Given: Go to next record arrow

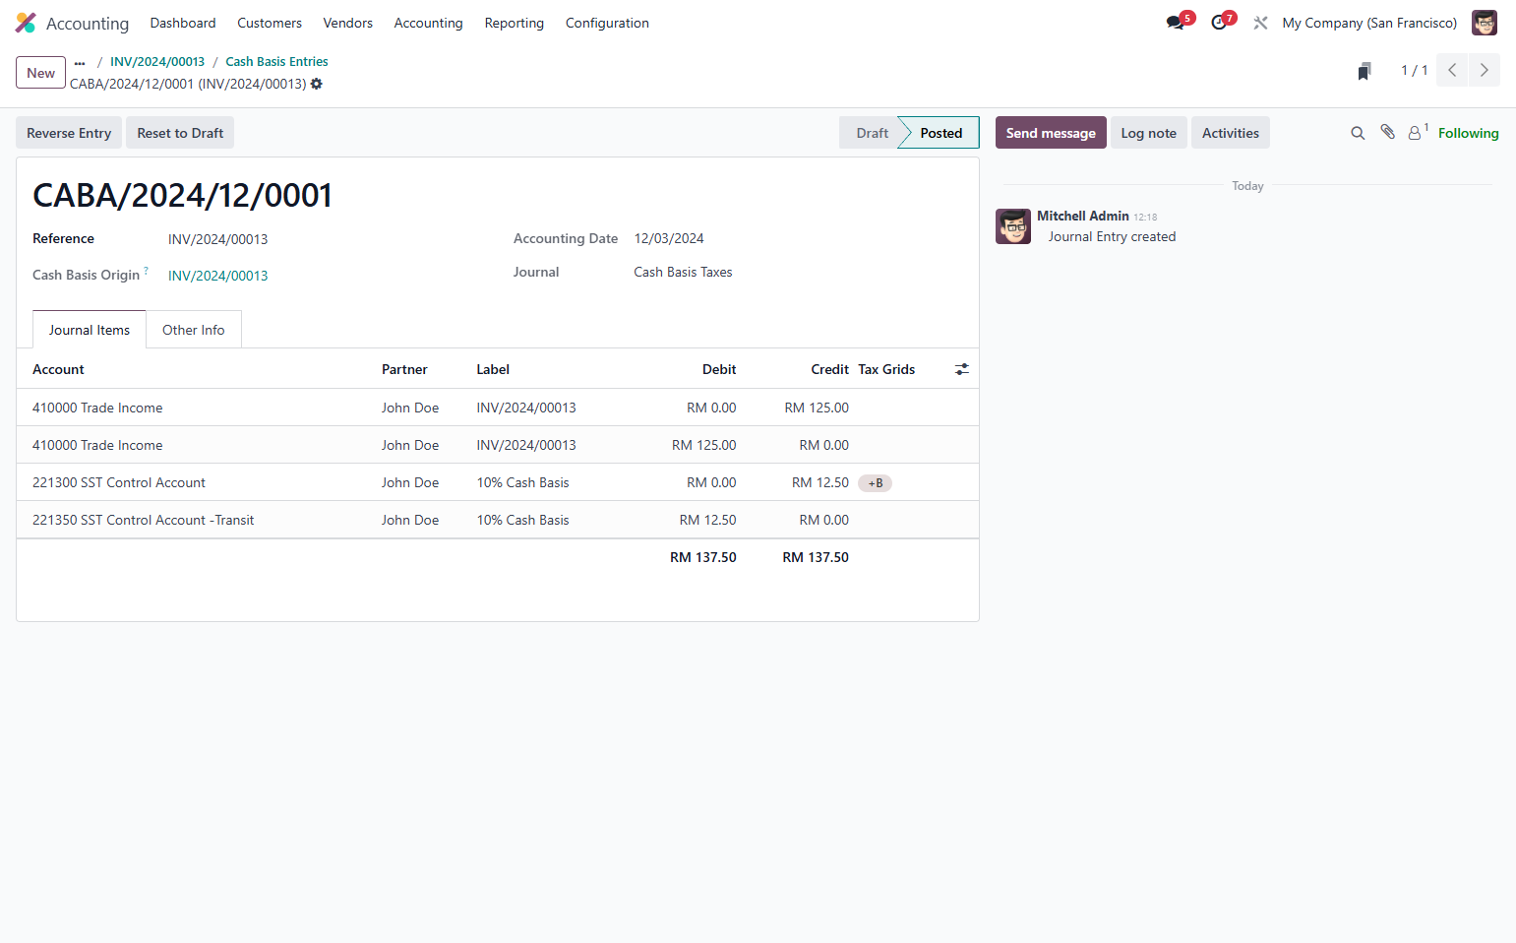Looking at the screenshot, I should point(1485,70).
